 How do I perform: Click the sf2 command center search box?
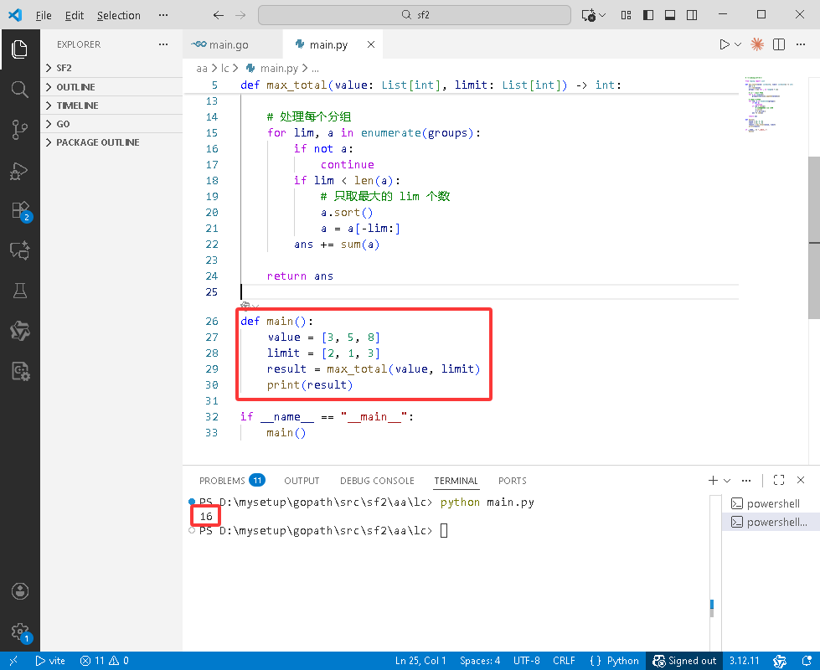click(414, 14)
